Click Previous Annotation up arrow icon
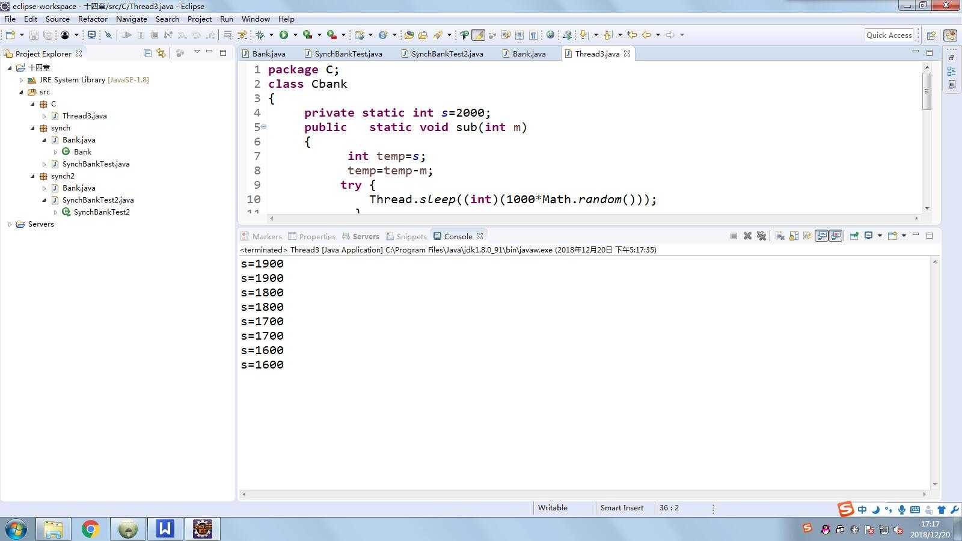 (607, 35)
